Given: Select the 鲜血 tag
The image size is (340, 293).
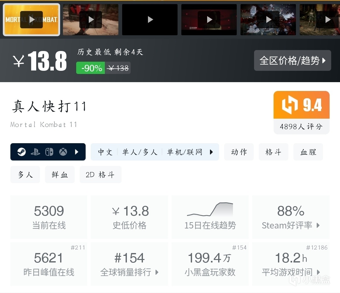Looking at the screenshot, I should pyautogui.click(x=60, y=174).
